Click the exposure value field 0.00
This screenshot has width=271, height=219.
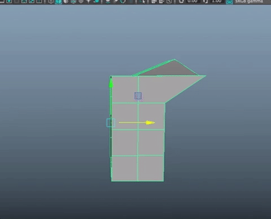193,1
